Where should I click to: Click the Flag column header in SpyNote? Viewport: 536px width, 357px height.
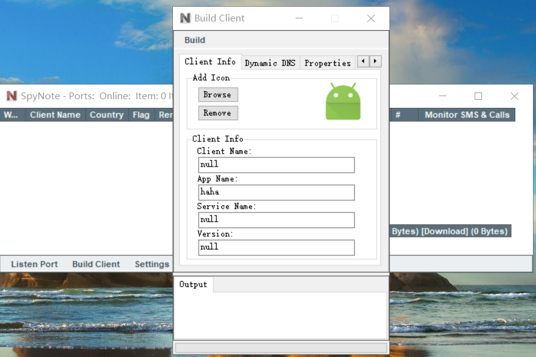click(x=141, y=115)
